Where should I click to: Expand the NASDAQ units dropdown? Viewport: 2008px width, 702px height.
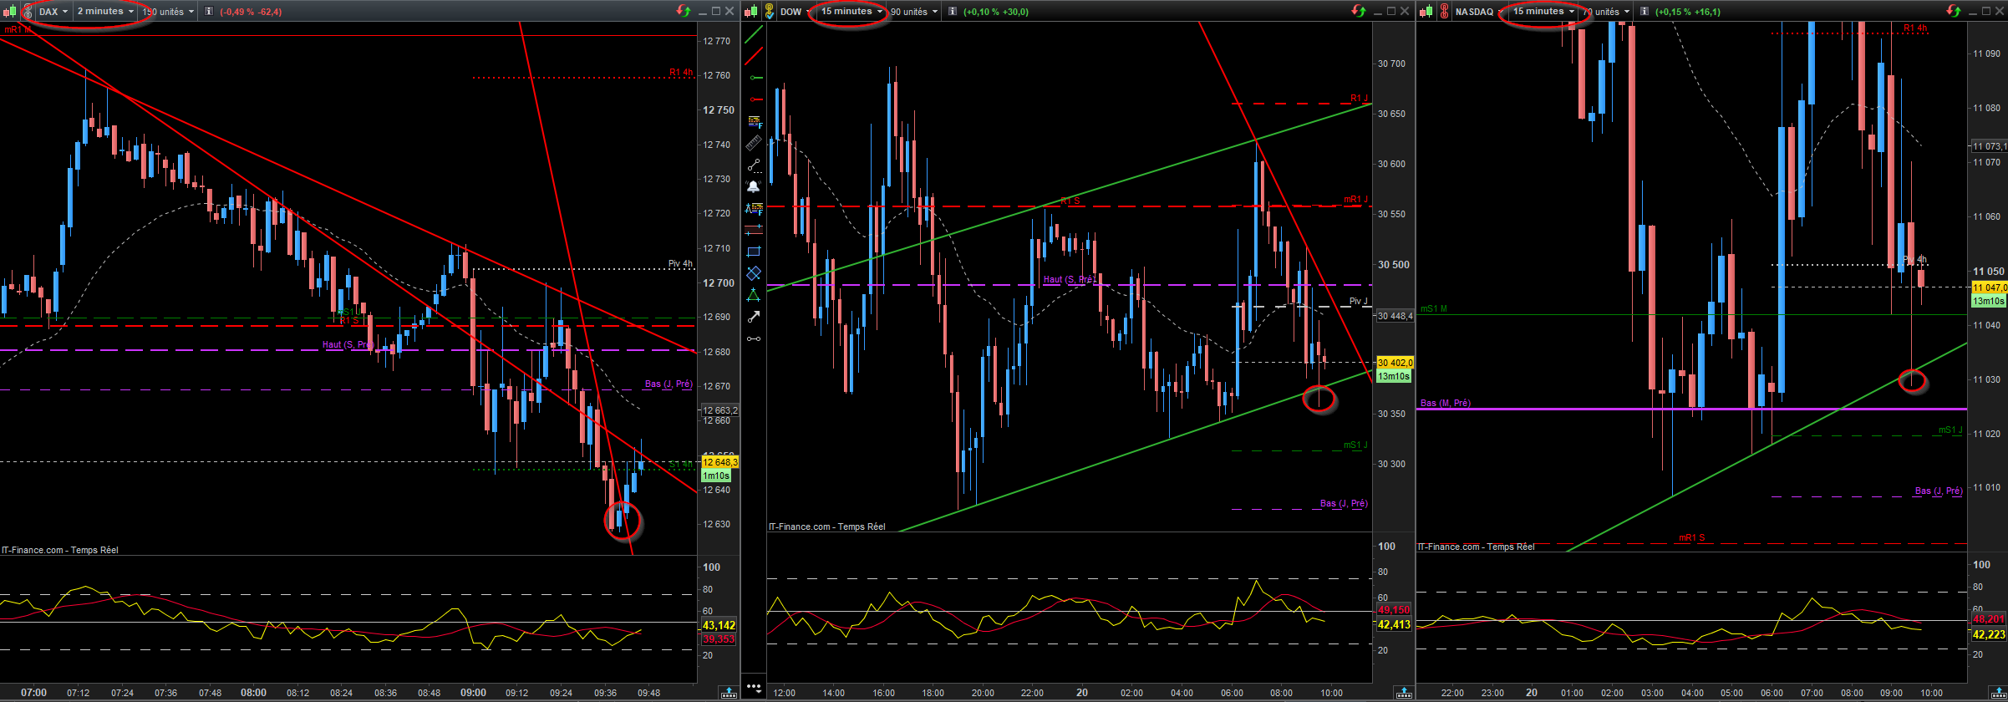[x=1604, y=12]
